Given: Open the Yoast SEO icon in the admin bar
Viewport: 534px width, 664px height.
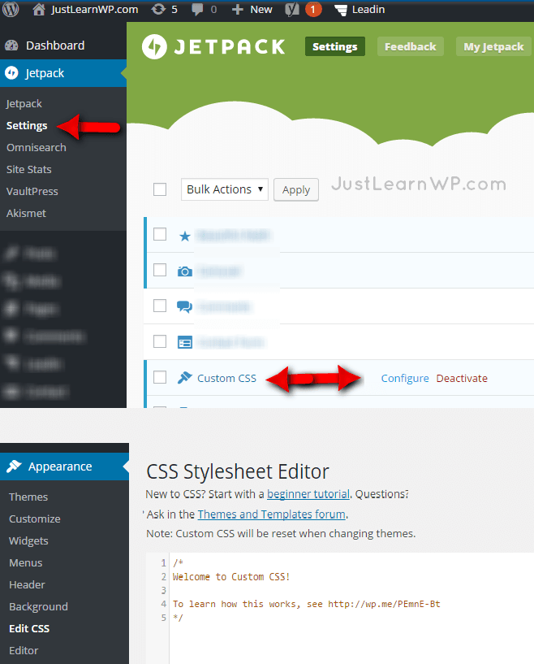Looking at the screenshot, I should click(291, 9).
